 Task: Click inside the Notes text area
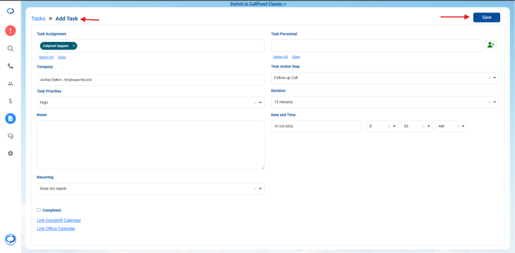[x=151, y=145]
